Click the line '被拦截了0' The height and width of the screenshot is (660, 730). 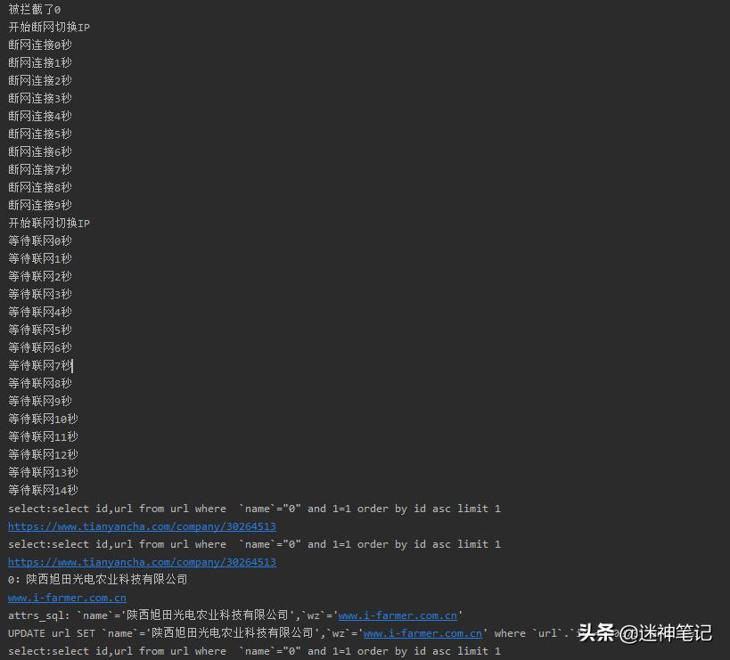click(x=35, y=10)
